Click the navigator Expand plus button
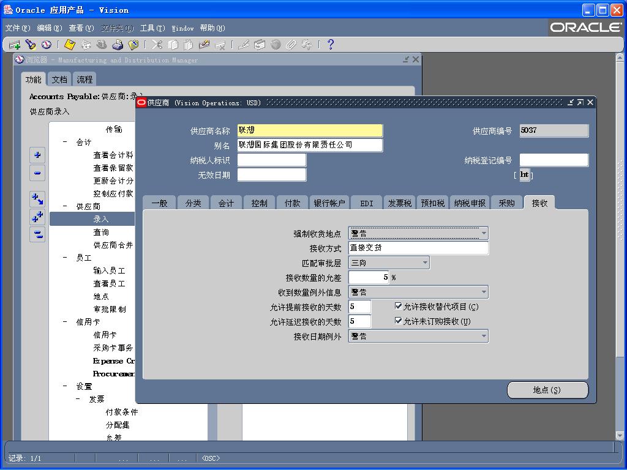Screen dimensions: 627x470 tap(37, 155)
